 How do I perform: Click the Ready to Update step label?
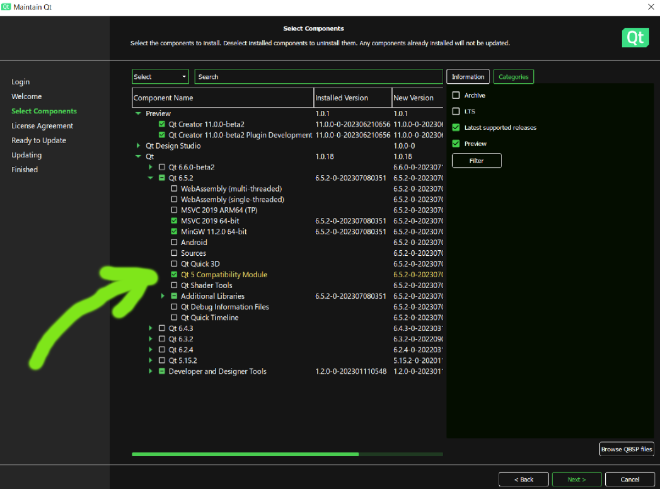click(x=38, y=140)
